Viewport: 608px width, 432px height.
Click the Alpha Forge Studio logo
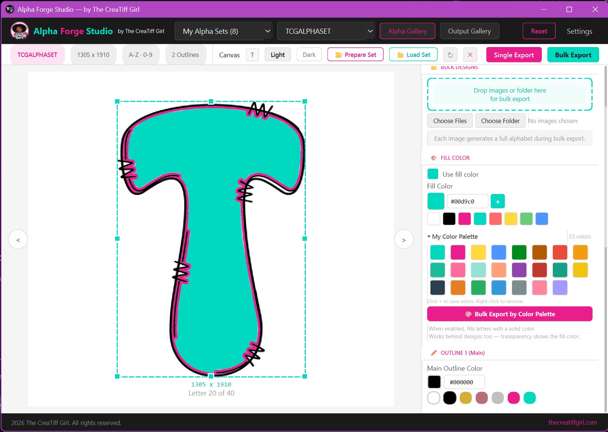19,31
